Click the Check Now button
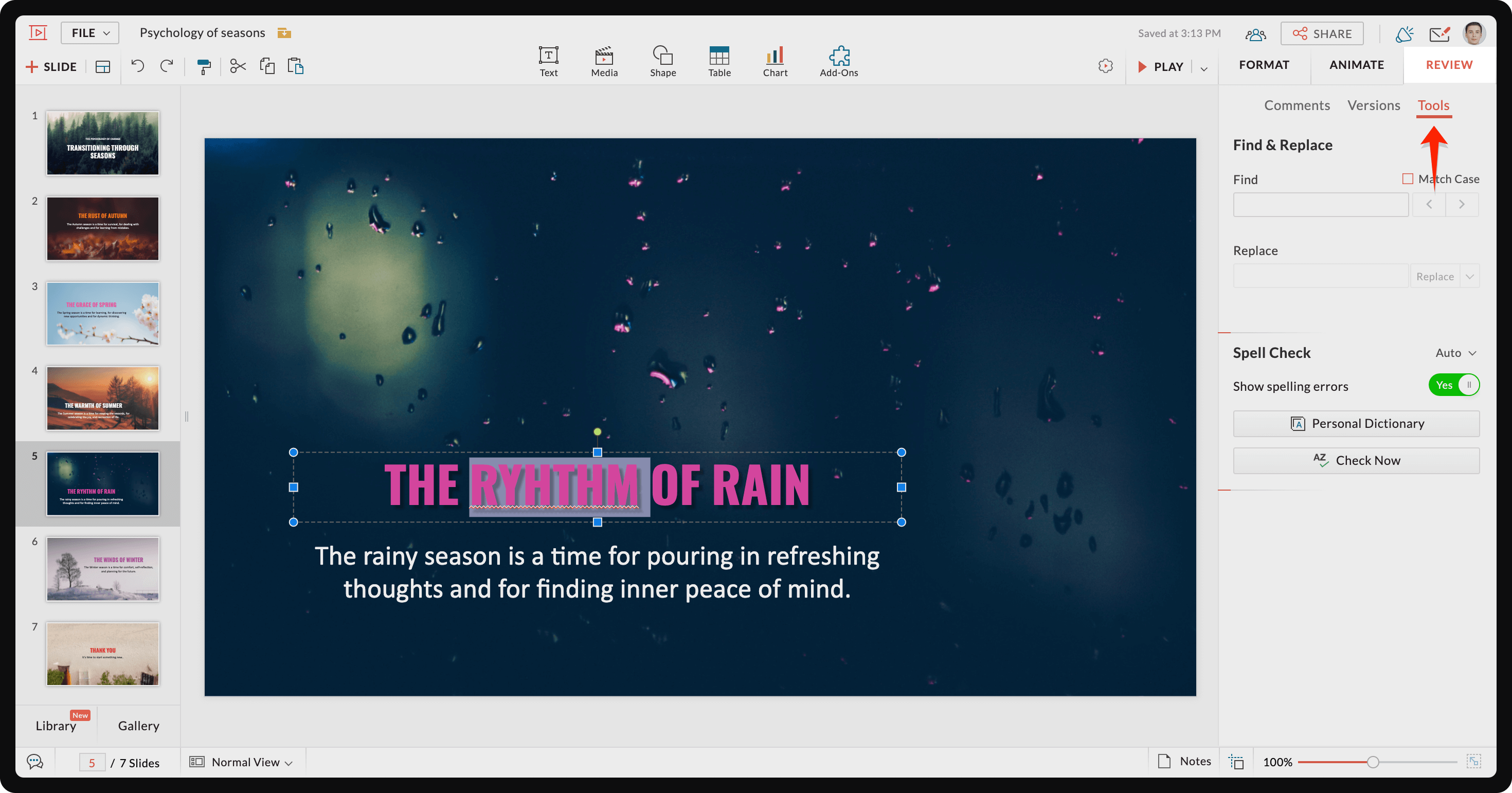This screenshot has width=1512, height=793. pyautogui.click(x=1357, y=459)
